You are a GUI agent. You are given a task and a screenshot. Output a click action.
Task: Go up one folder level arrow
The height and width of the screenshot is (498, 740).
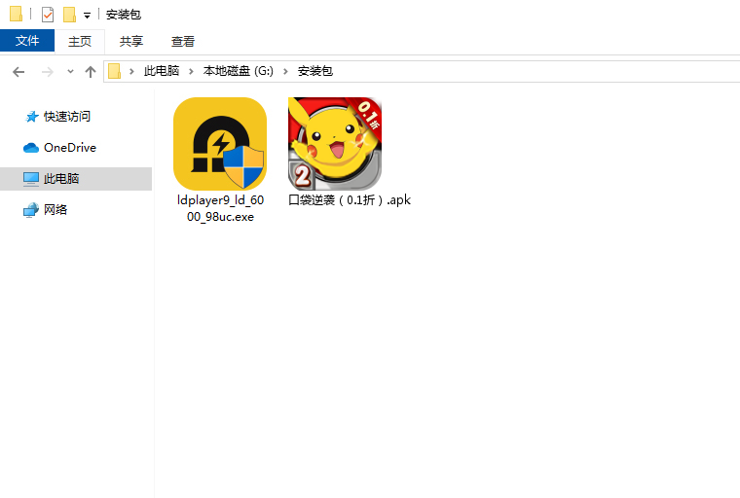(91, 72)
